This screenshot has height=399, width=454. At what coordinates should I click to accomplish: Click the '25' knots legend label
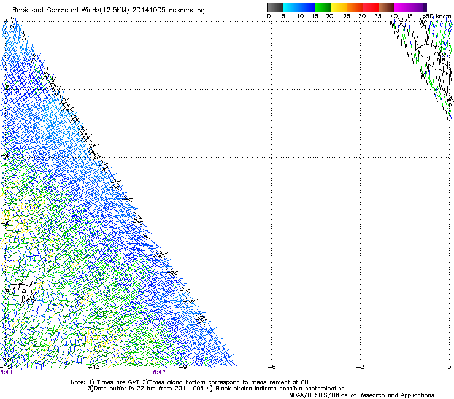pos(347,17)
